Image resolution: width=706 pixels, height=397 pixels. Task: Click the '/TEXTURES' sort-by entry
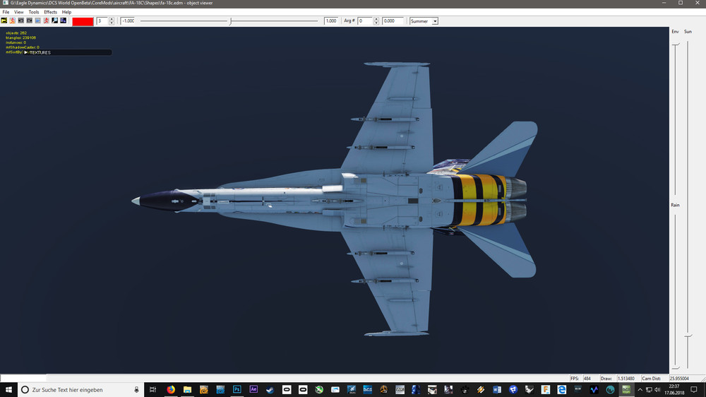(x=40, y=52)
